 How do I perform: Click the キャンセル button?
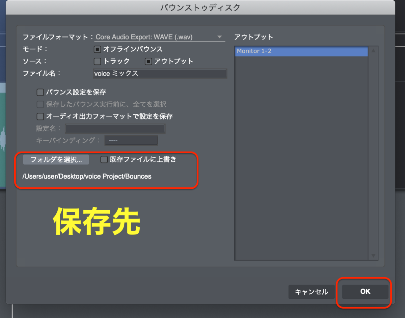[311, 292]
